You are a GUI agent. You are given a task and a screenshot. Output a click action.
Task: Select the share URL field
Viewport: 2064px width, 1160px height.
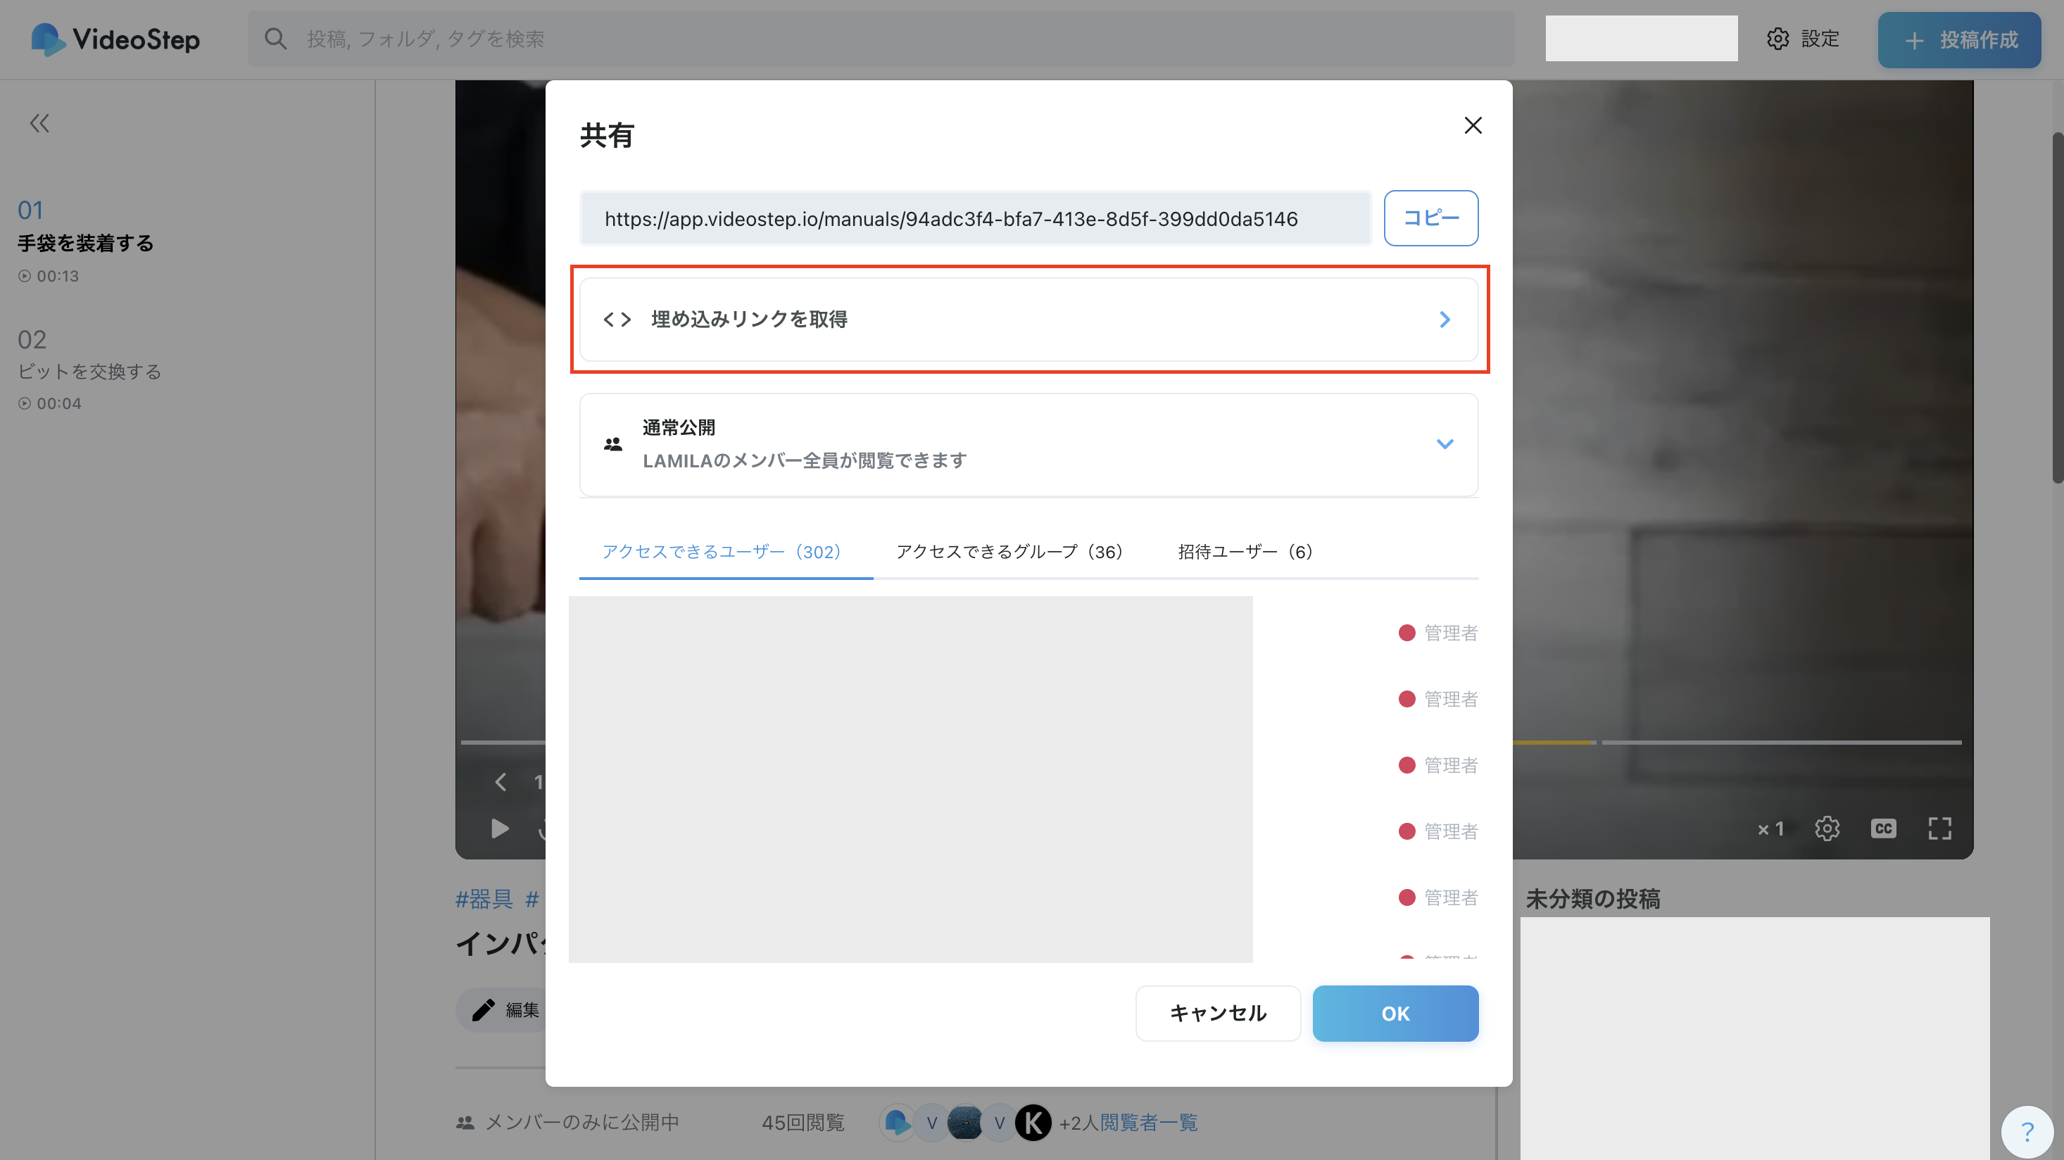point(975,219)
